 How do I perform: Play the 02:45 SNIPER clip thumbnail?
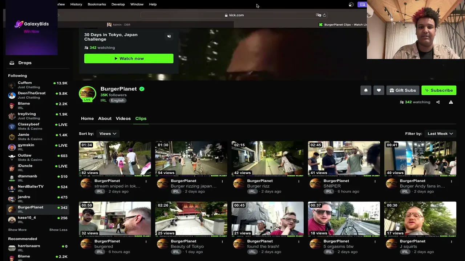(x=344, y=158)
